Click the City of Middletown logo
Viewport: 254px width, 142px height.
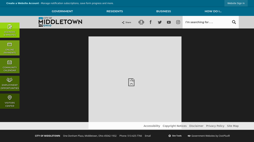pyautogui.click(x=60, y=22)
